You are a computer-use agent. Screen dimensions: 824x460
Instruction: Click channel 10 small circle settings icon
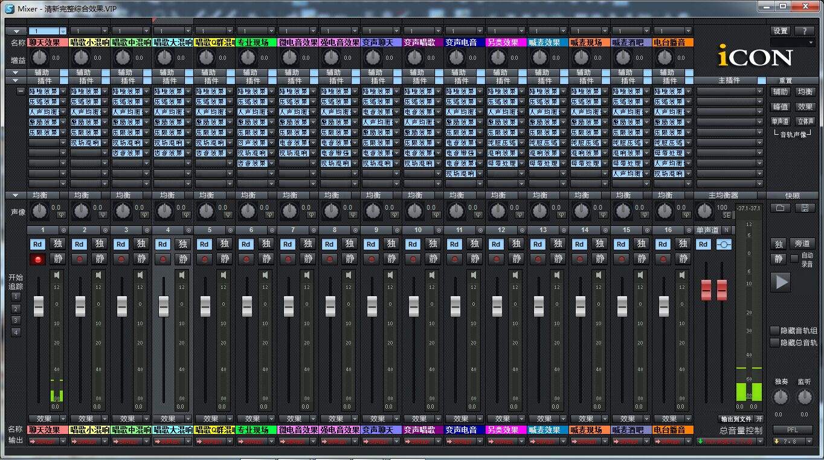click(439, 230)
